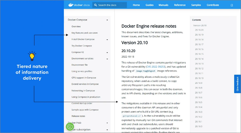The width and height of the screenshot is (241, 133).
Task: Jump to 20.10.3 in Contents
Action: tap(199, 112)
